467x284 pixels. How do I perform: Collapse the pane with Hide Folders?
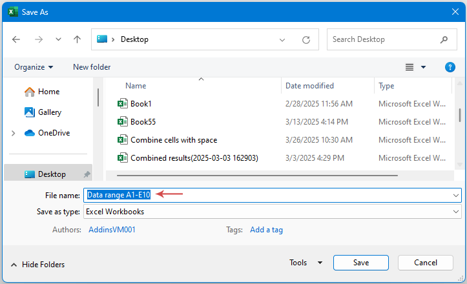[37, 265]
